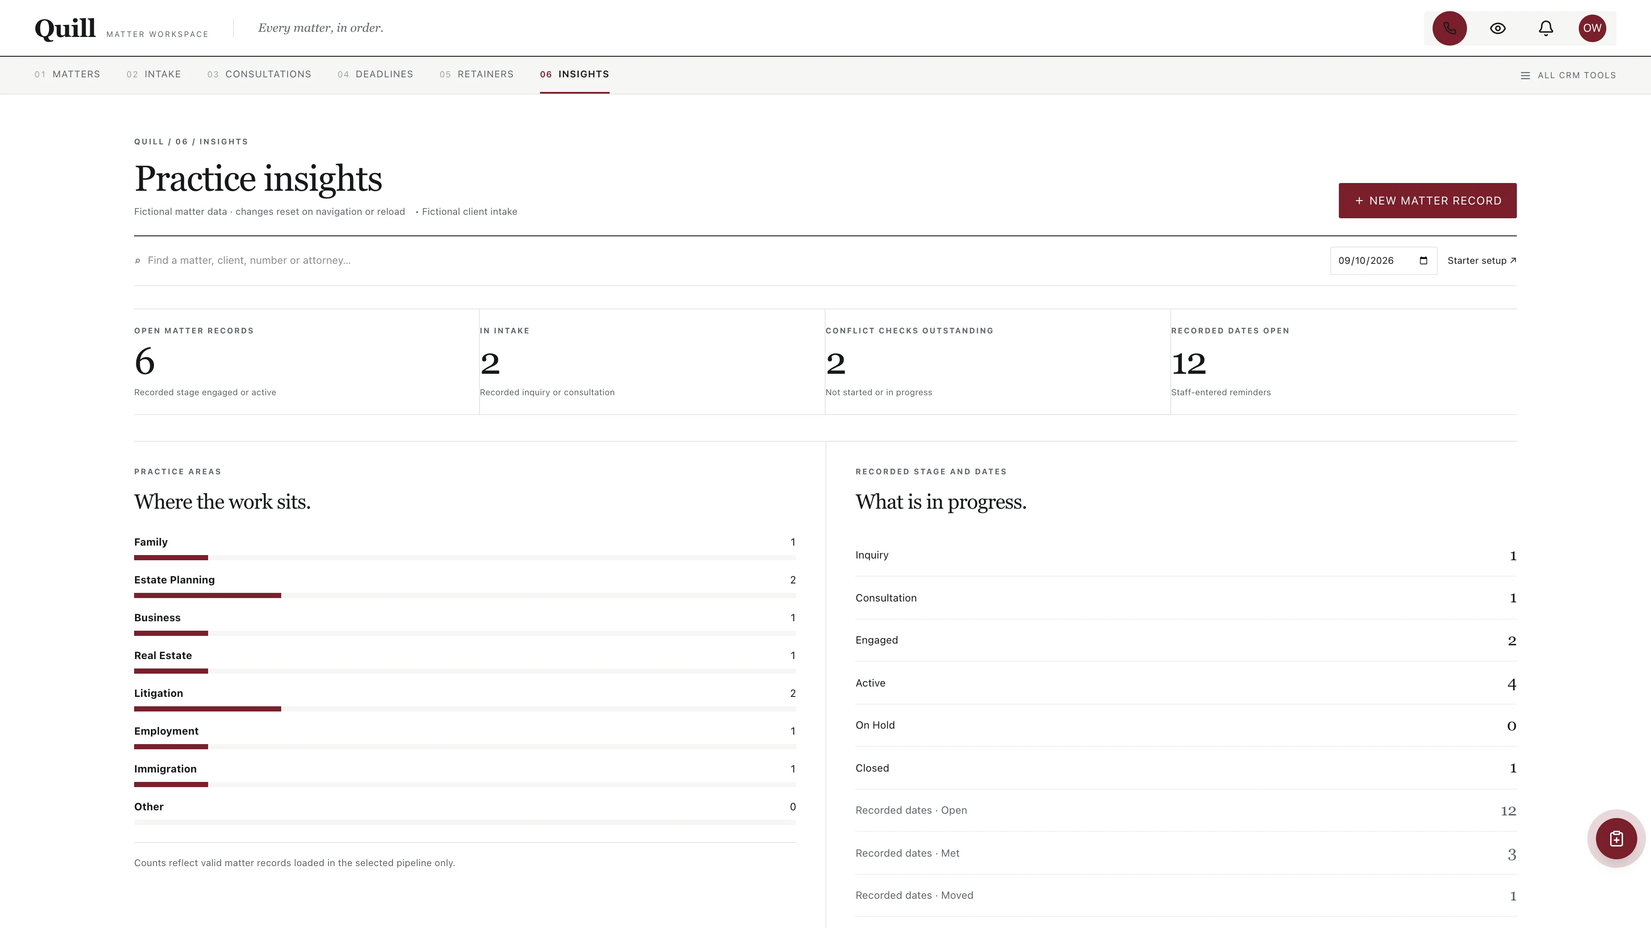Click the QUILL / 06 / INSIGHTS breadcrumb
The image size is (1651, 928).
[191, 141]
